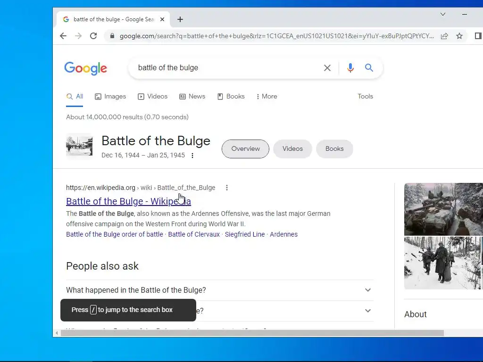Open tab search chevron in title bar

442,14
